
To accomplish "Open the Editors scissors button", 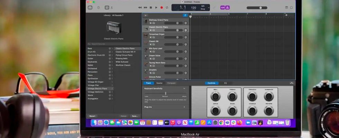I will pyautogui.click(x=112, y=8).
